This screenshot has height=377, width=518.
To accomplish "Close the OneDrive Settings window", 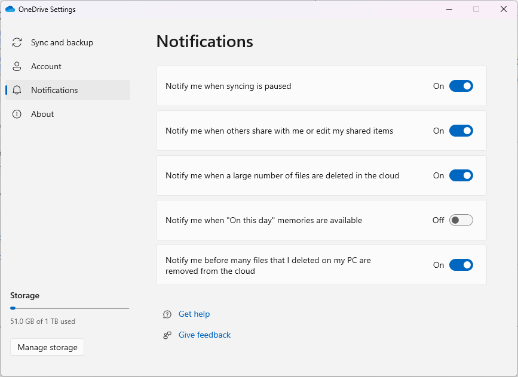I will (x=504, y=9).
